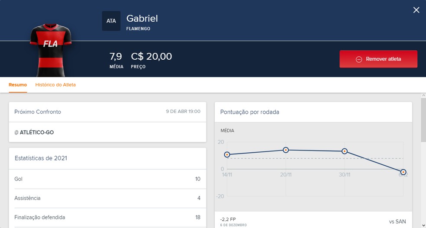The width and height of the screenshot is (426, 228).
Task: Click the scrollbar up arrow
Action: coord(423,96)
